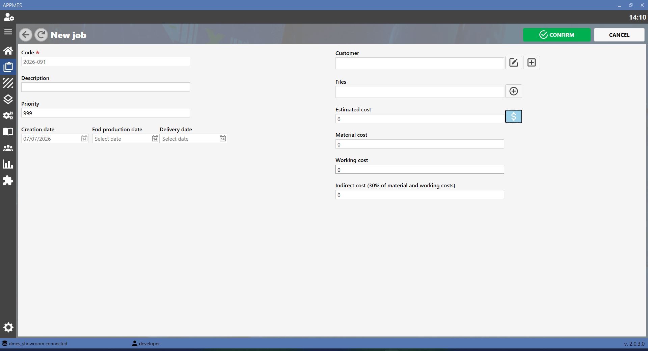Focus the Code input field

click(x=106, y=62)
